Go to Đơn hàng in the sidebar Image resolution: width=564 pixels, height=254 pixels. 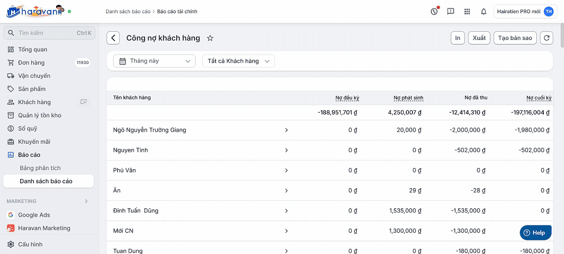click(x=31, y=63)
